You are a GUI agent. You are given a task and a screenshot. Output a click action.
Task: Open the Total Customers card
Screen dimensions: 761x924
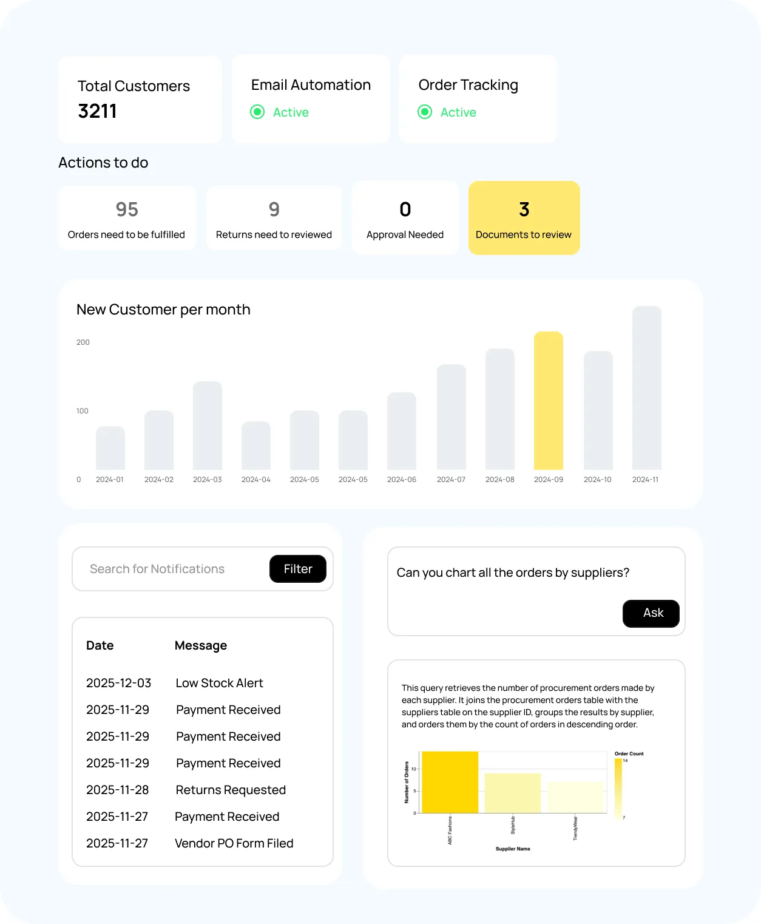coord(140,100)
